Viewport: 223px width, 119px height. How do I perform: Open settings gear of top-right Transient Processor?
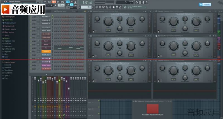pos(156,11)
